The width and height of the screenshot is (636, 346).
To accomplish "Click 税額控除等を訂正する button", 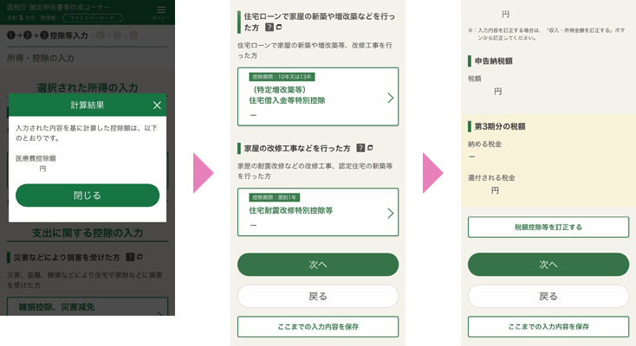I will (x=548, y=227).
